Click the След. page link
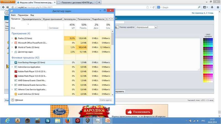Viewport: 221px width, 124px height. 211,13
